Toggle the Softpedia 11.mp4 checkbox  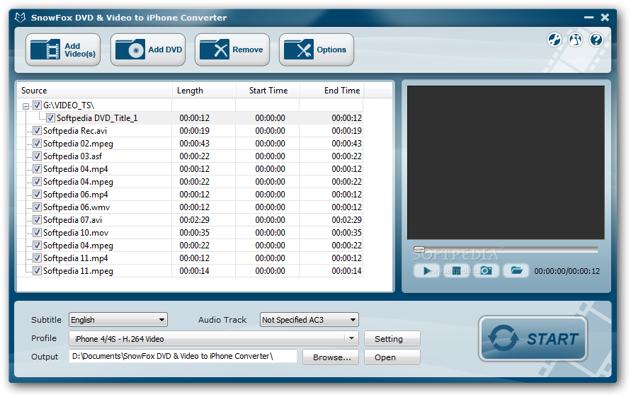pos(37,258)
